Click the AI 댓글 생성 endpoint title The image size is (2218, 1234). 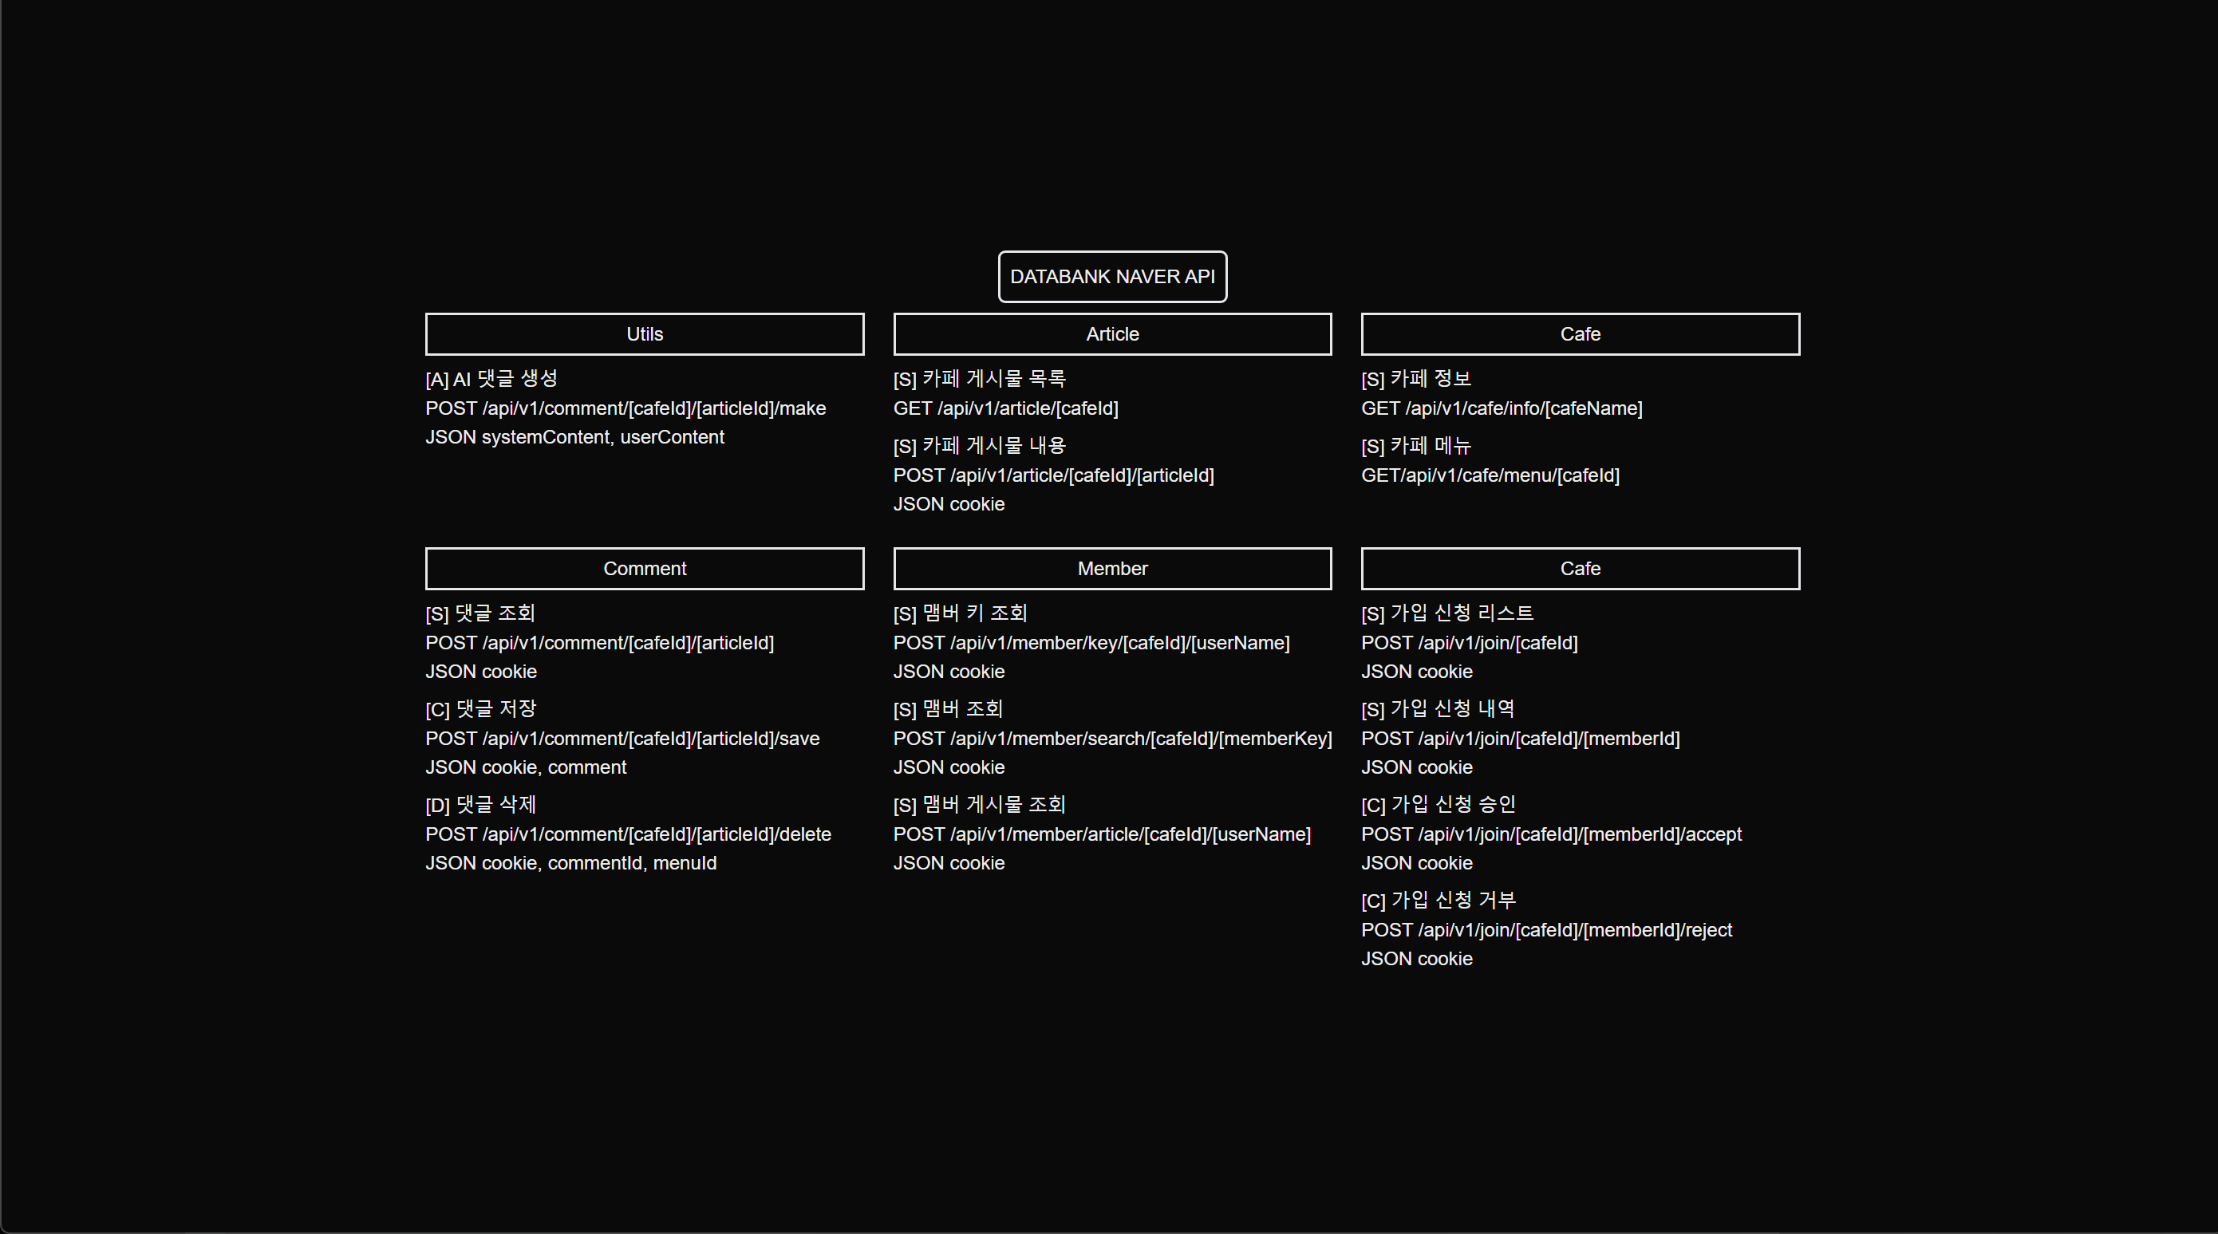pyautogui.click(x=491, y=379)
